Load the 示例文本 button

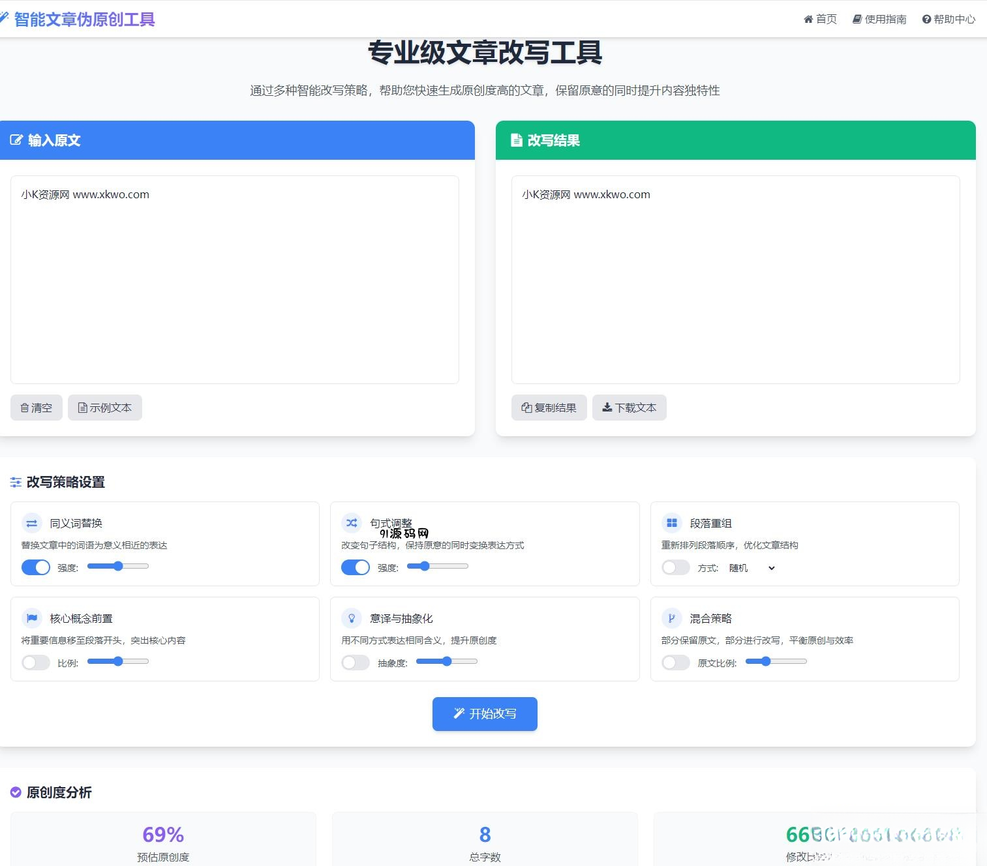coord(105,408)
